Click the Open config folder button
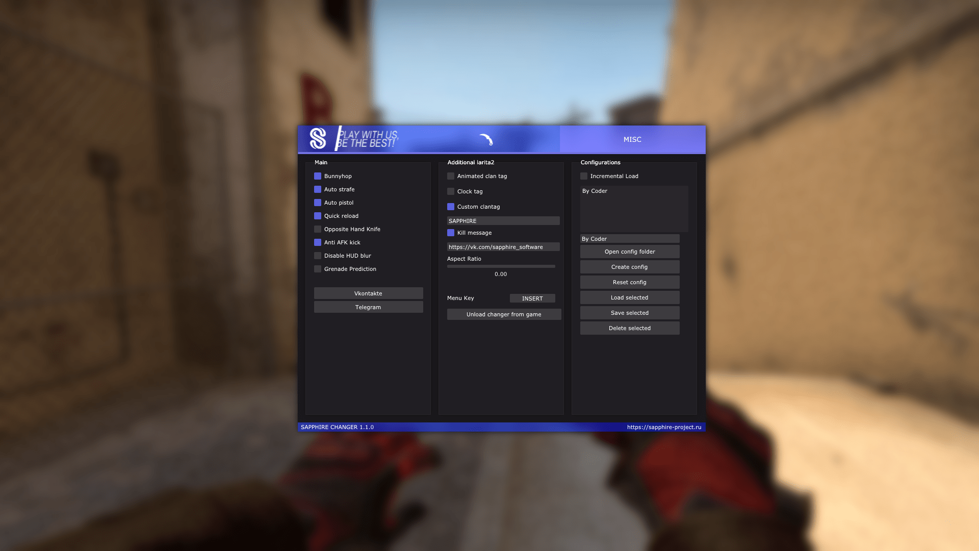The width and height of the screenshot is (979, 551). pos(629,251)
